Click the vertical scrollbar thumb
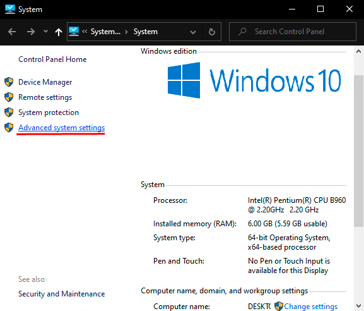 click(359, 150)
